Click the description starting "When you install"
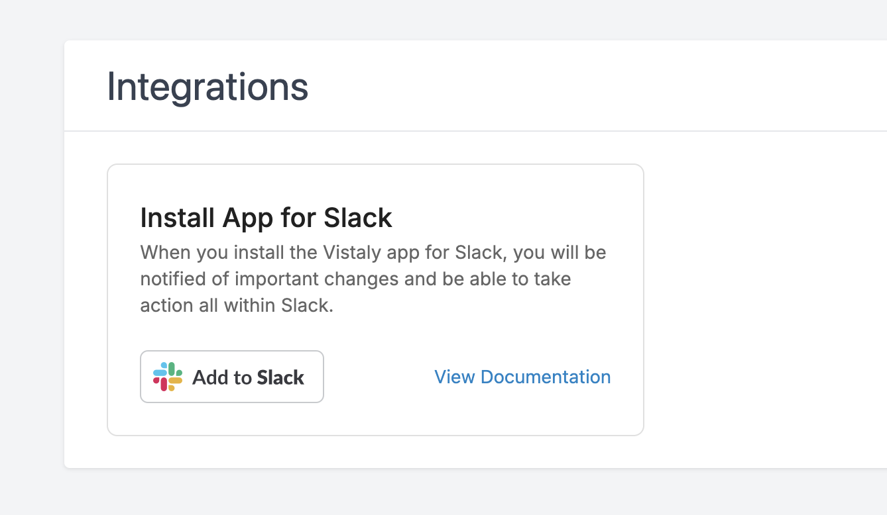This screenshot has height=515, width=887. point(373,279)
